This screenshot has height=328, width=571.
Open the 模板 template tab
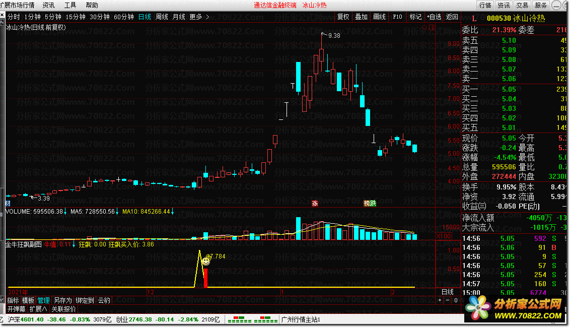(28, 300)
